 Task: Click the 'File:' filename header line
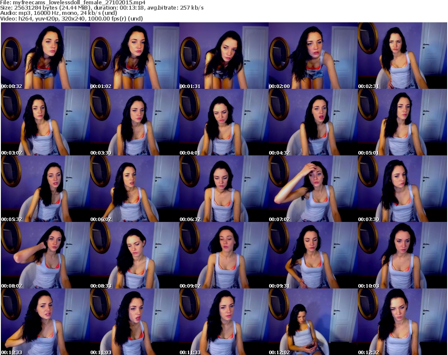pyautogui.click(x=73, y=3)
